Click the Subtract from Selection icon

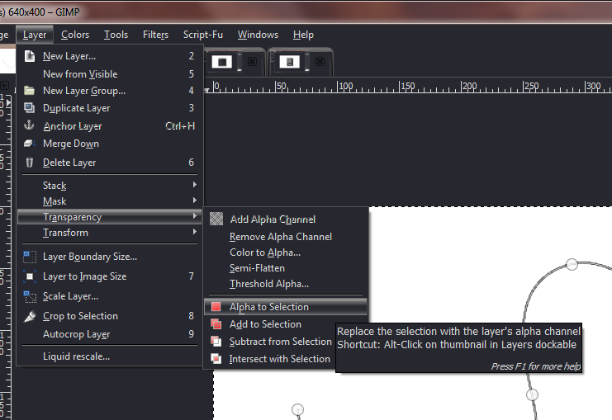coord(216,342)
